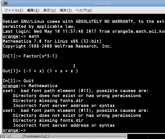This screenshot has width=165, height=139.
Task: Click the first 'Directory does not exist or has wrong permissions' line
Action: coord(77,96)
